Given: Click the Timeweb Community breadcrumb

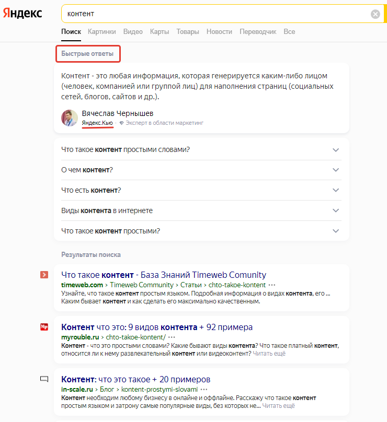Looking at the screenshot, I should pos(142,285).
